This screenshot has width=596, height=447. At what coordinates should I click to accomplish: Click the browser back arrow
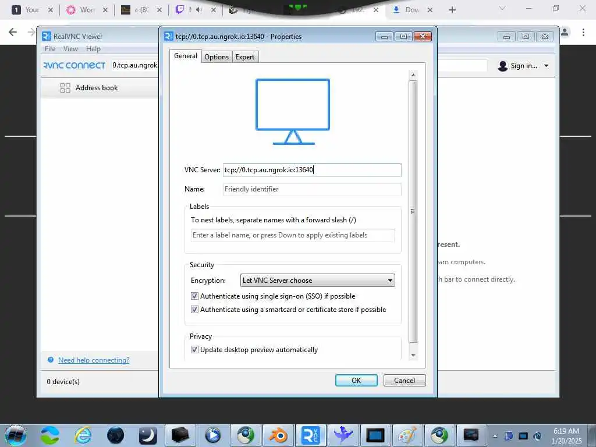click(x=13, y=32)
